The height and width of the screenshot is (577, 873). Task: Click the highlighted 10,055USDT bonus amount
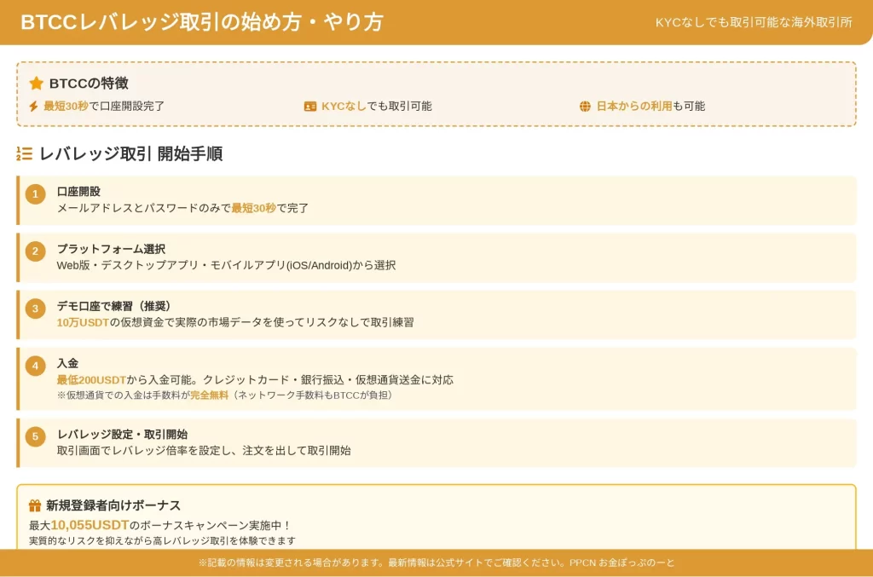(90, 525)
